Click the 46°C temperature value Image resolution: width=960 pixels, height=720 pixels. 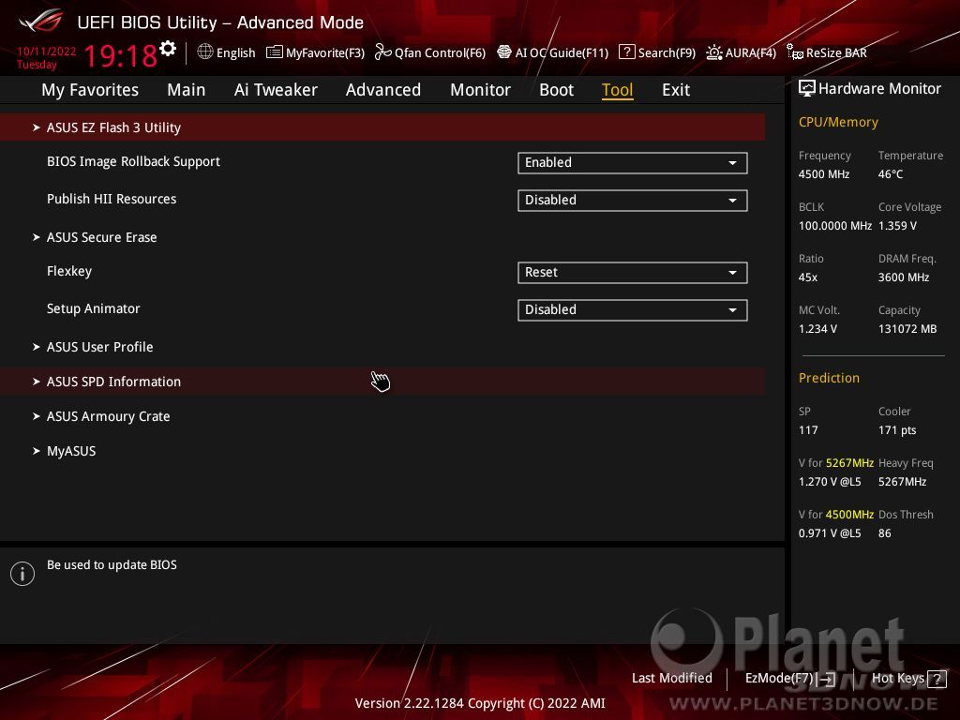tap(891, 174)
